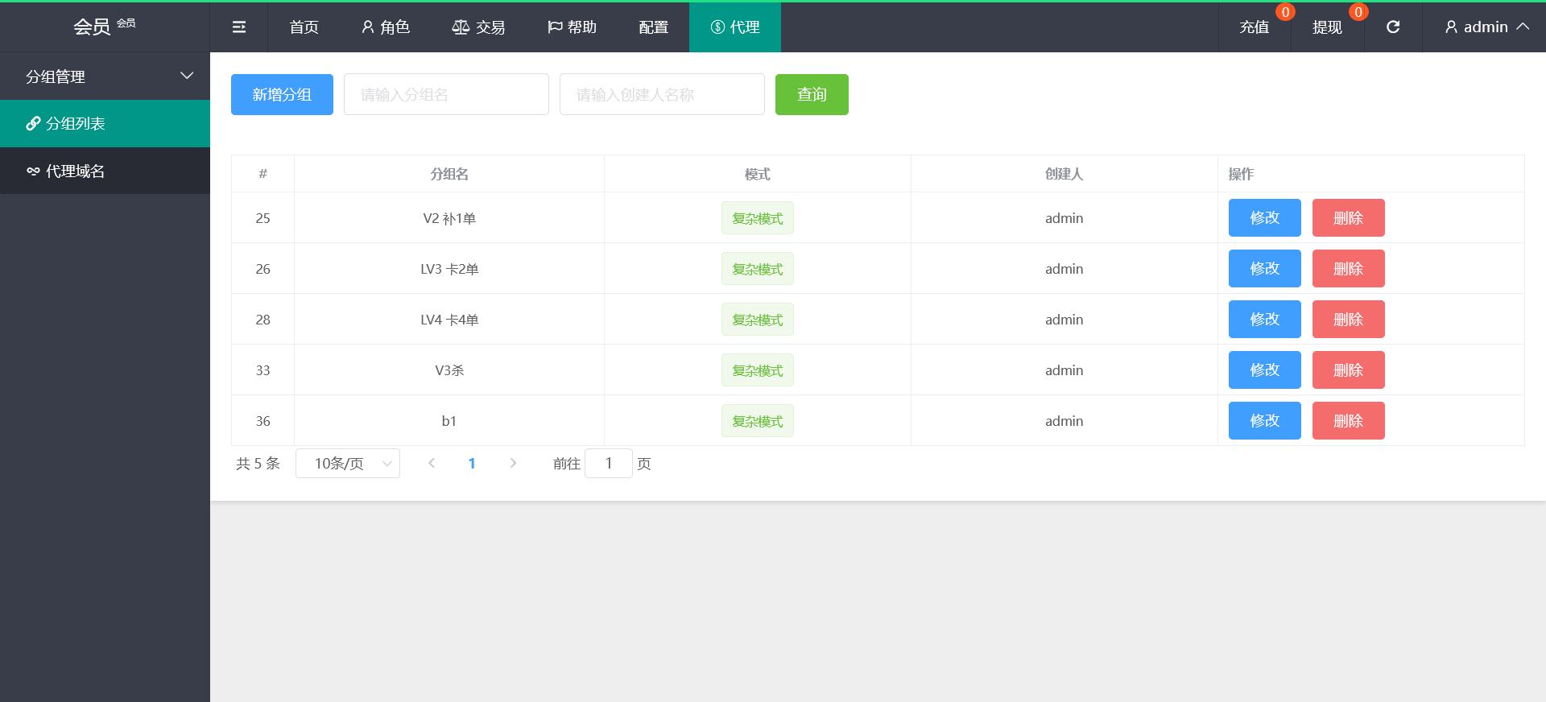Open the 角色 role menu
This screenshot has height=702, width=1546.
(x=386, y=27)
